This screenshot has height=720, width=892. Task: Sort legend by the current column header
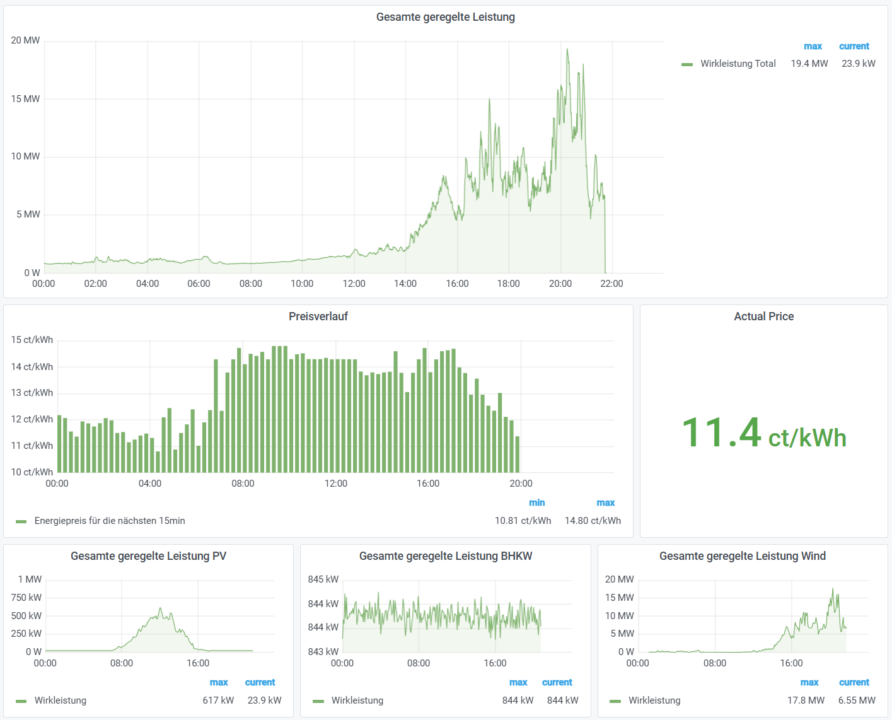pyautogui.click(x=854, y=46)
